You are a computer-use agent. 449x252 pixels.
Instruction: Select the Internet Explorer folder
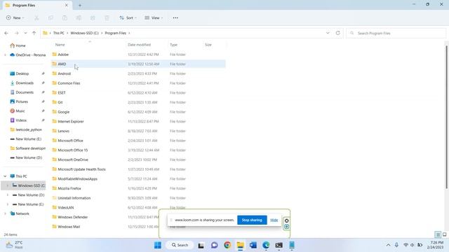(x=71, y=121)
